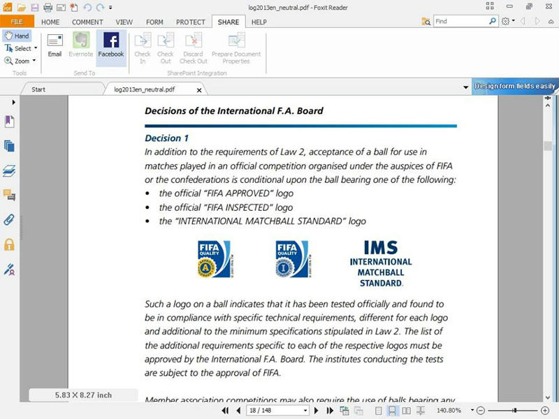Switch to the HOME ribbon tab

tap(50, 22)
